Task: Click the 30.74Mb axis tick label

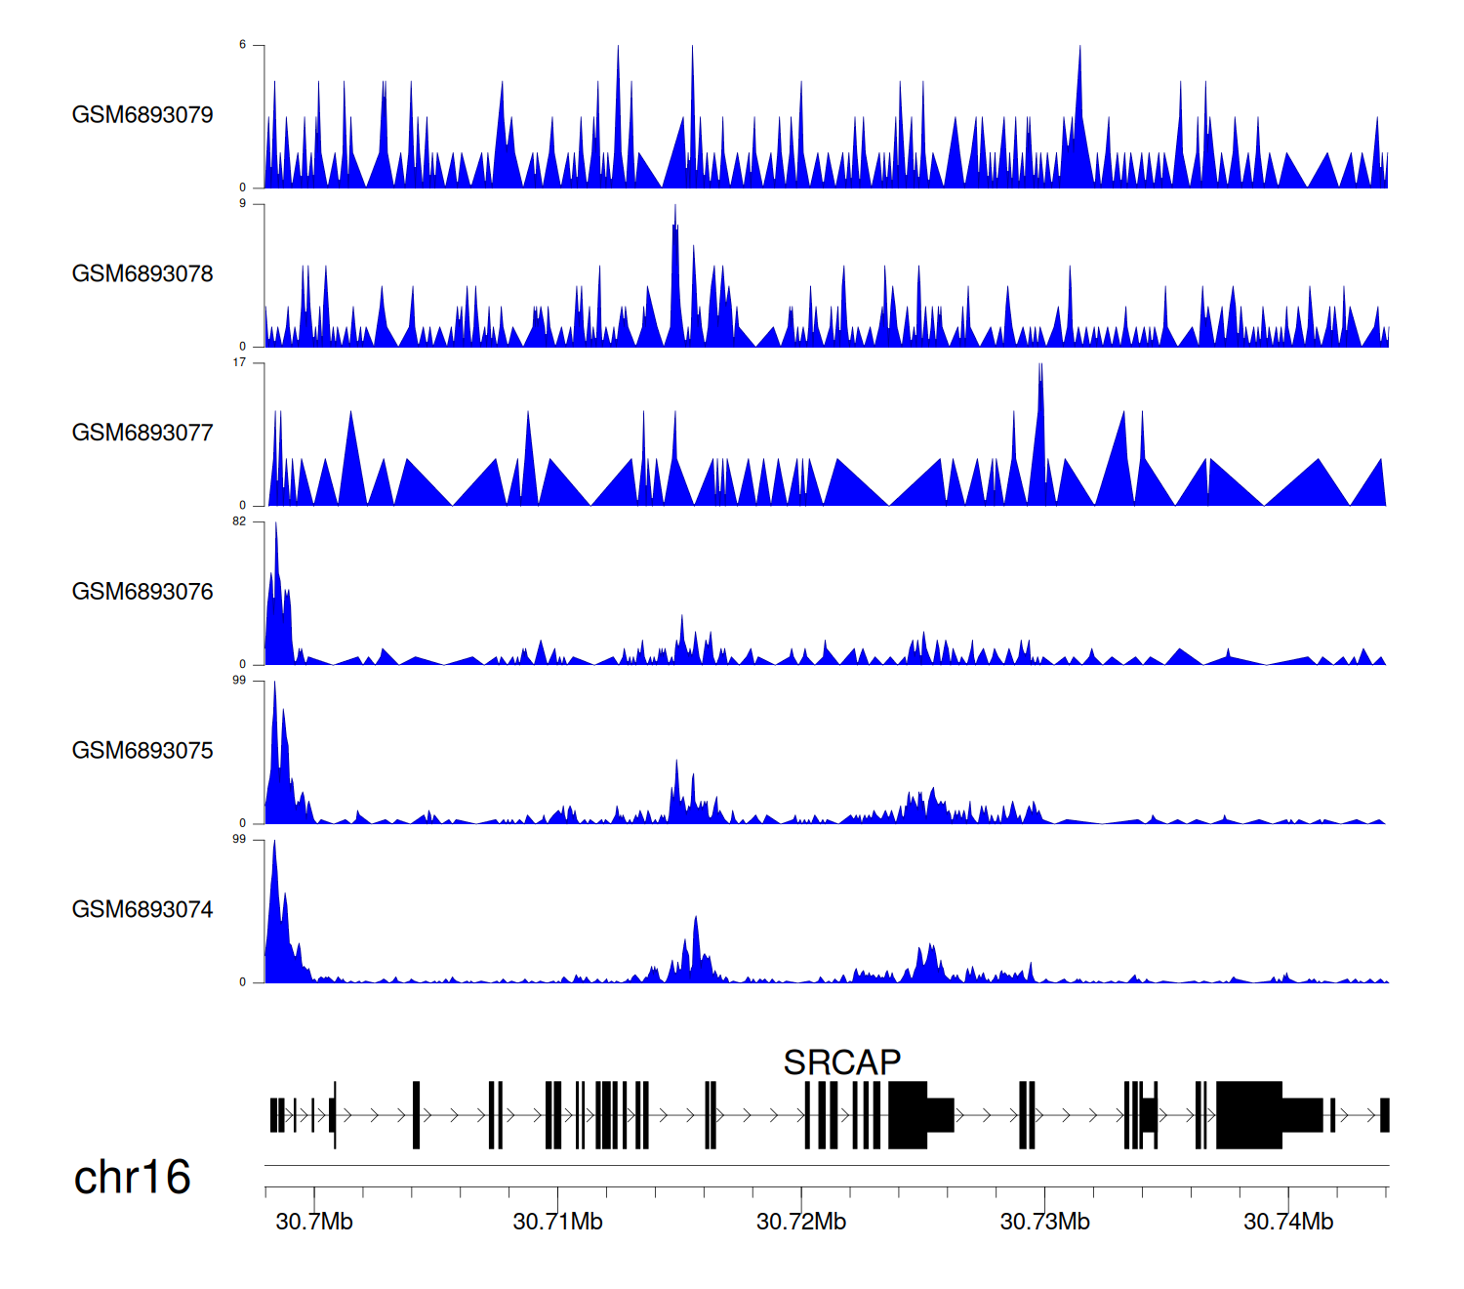Action: [x=1288, y=1222]
